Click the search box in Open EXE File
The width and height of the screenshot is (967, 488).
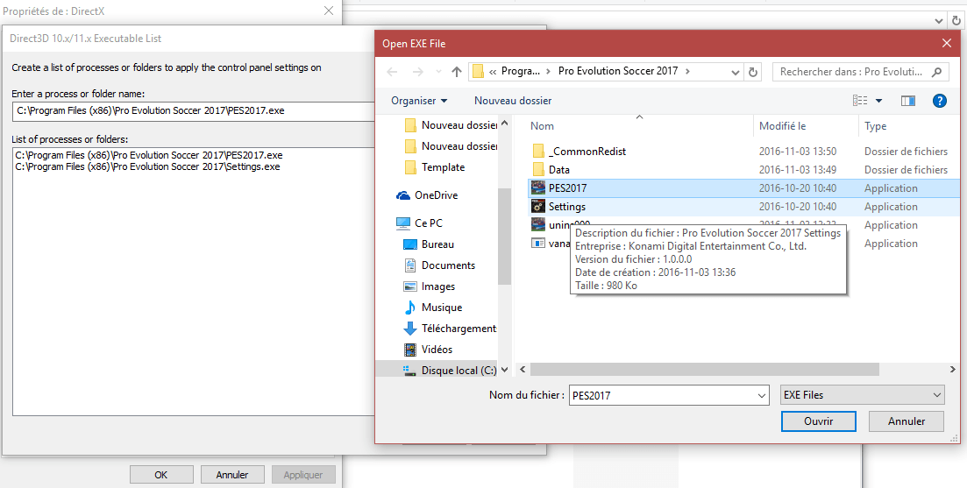point(860,72)
